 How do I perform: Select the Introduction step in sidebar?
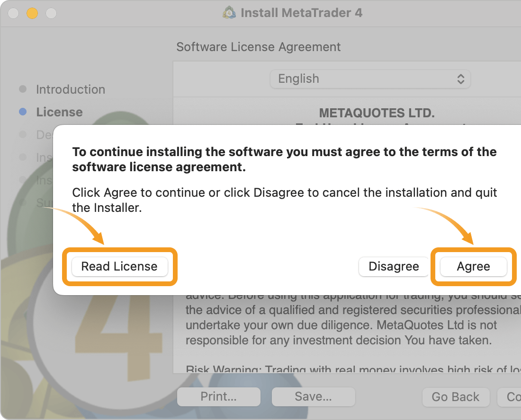pyautogui.click(x=71, y=89)
